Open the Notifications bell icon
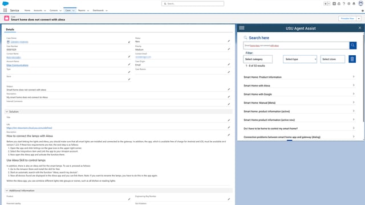Viewport: 365px width, 205px height. tap(354, 4)
